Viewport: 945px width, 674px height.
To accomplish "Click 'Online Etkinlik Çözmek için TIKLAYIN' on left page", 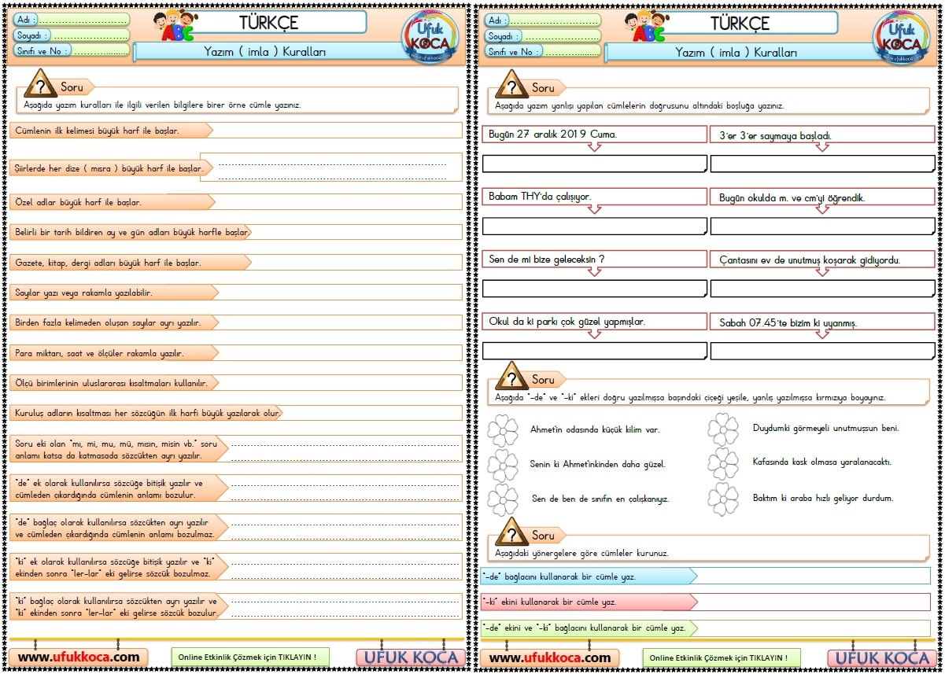I will (x=250, y=657).
